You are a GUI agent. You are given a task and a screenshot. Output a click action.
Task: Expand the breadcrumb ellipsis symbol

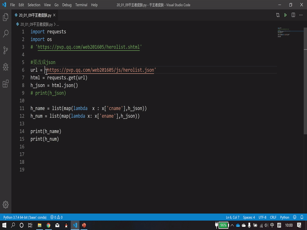(58, 24)
